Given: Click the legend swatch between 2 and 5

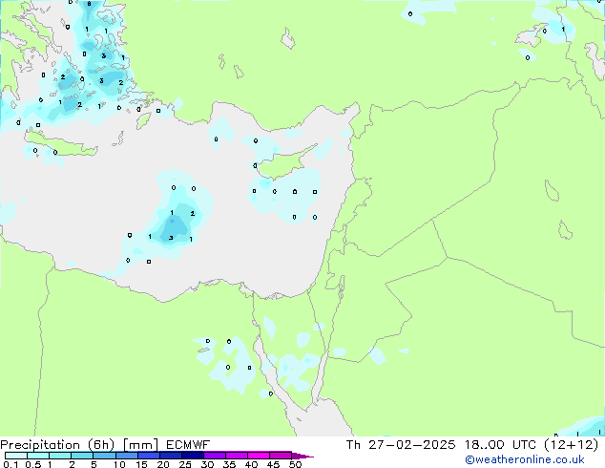Looking at the screenshot, I should coord(82,456).
